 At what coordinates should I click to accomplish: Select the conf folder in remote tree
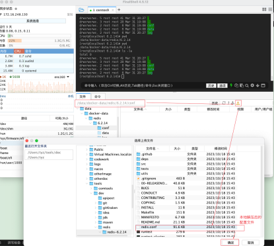[103, 128]
